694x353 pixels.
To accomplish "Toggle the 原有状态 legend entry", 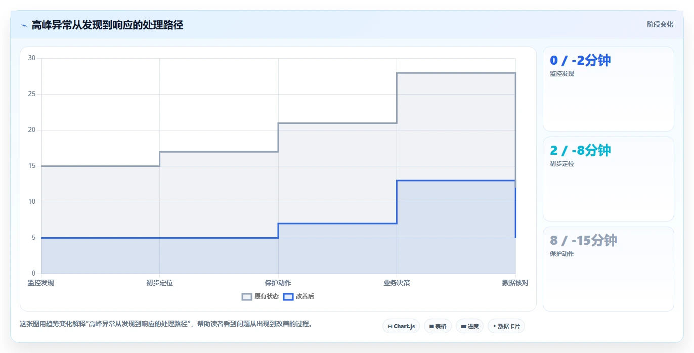I will (x=260, y=296).
